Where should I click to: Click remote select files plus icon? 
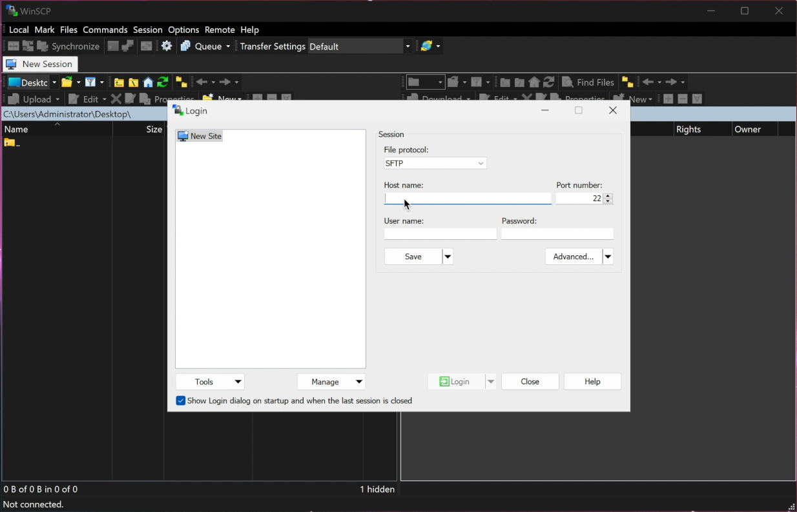pos(668,99)
